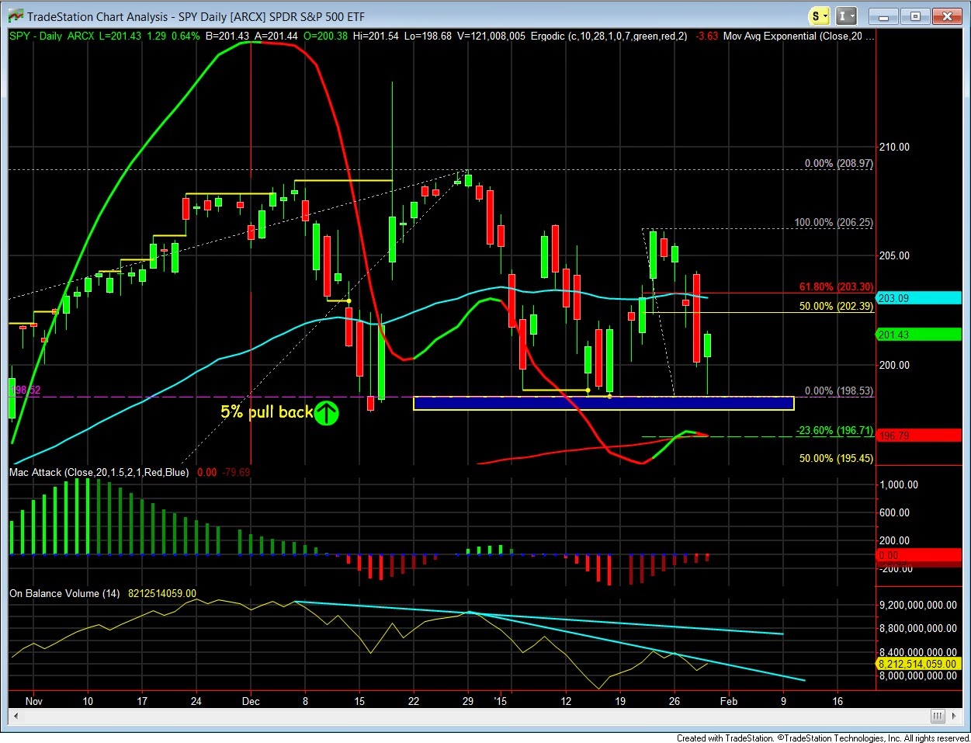The height and width of the screenshot is (743, 971).
Task: Click the "'15" year date axis label
Action: [x=500, y=701]
